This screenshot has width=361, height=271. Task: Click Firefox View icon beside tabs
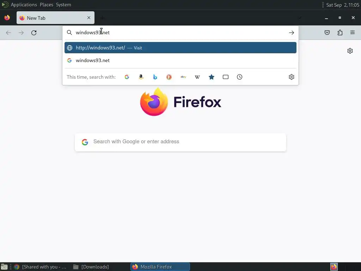pos(7,18)
